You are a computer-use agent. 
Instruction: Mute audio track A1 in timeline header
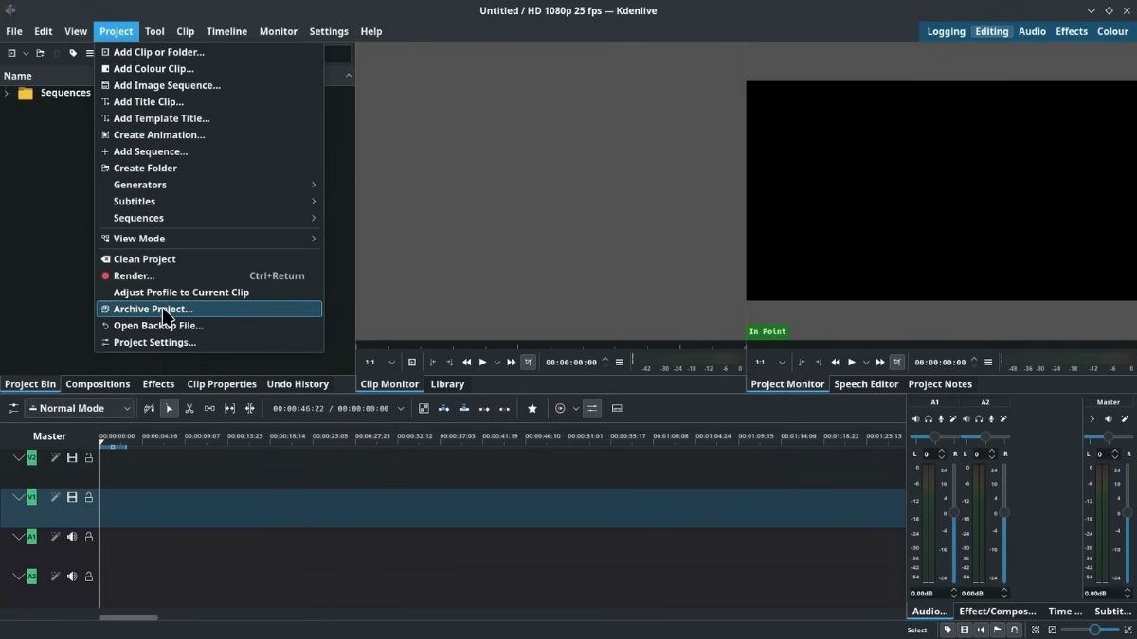pyautogui.click(x=72, y=537)
